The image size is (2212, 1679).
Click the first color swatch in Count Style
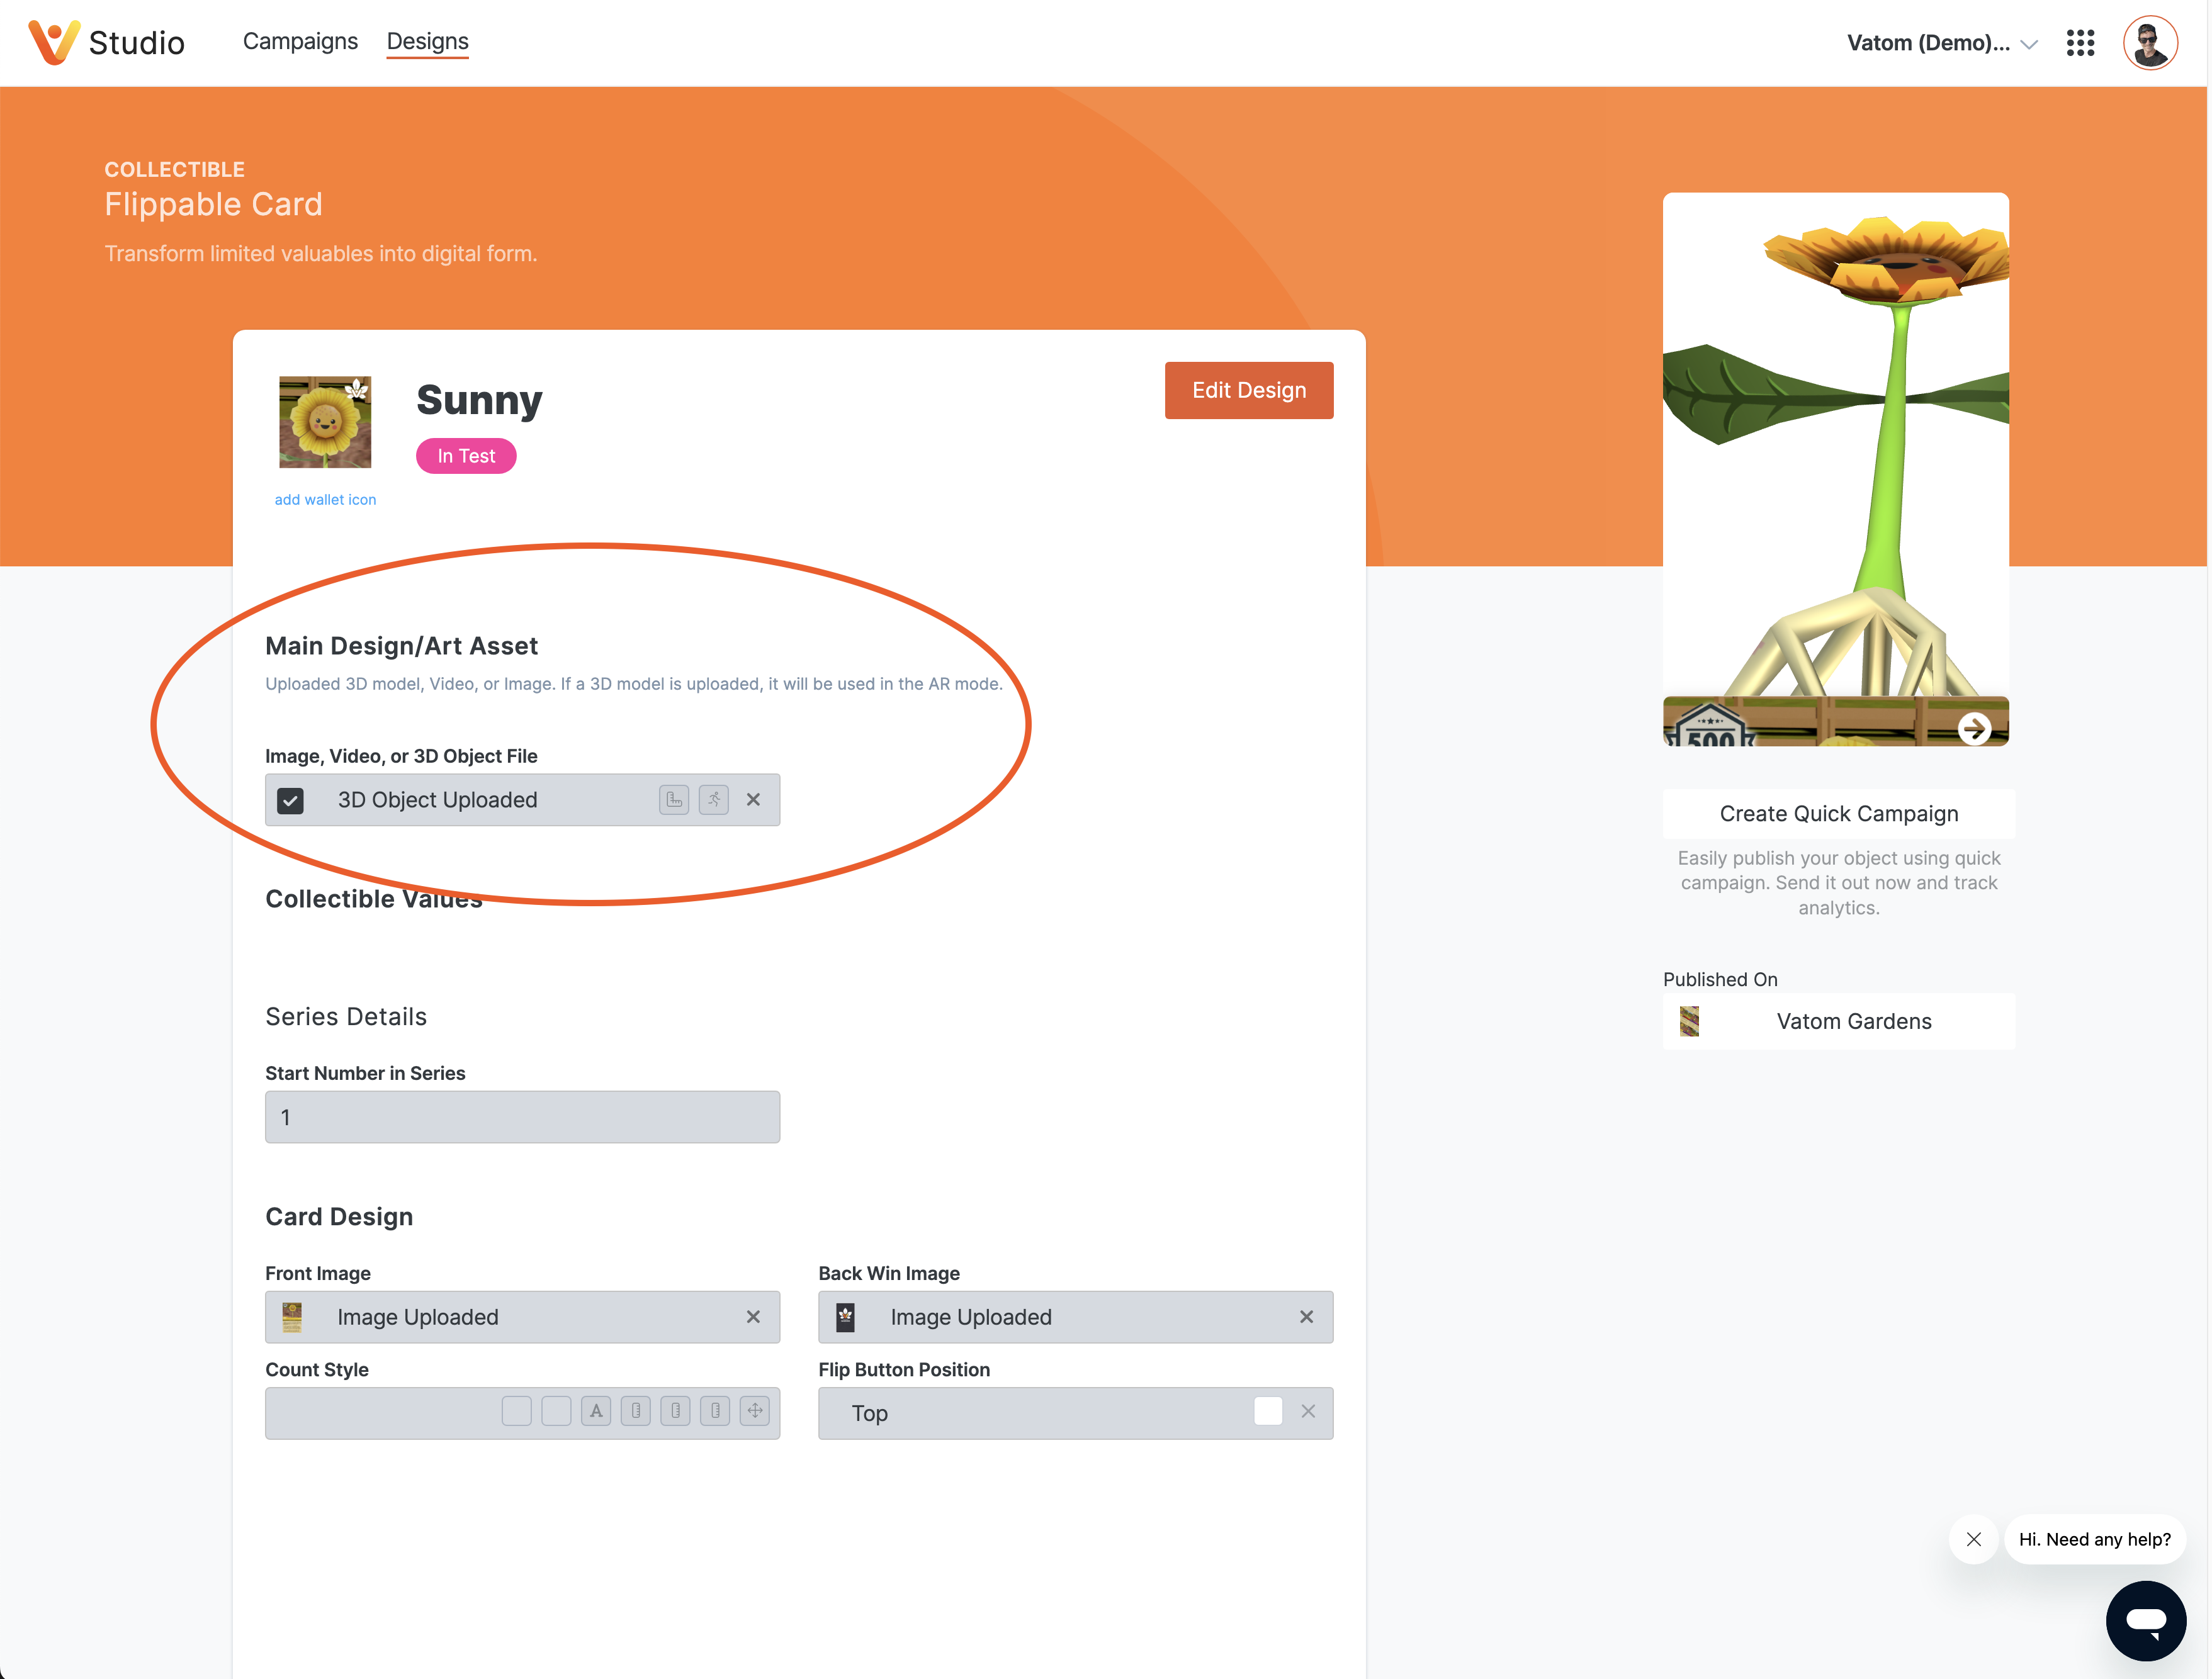(x=516, y=1411)
